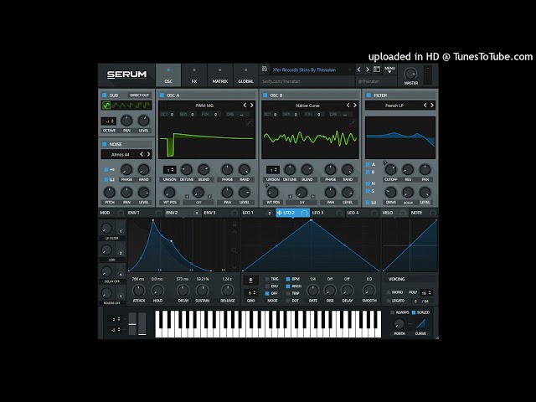Click the mod wheel slider
This screenshot has width=536, height=402.
tap(142, 323)
